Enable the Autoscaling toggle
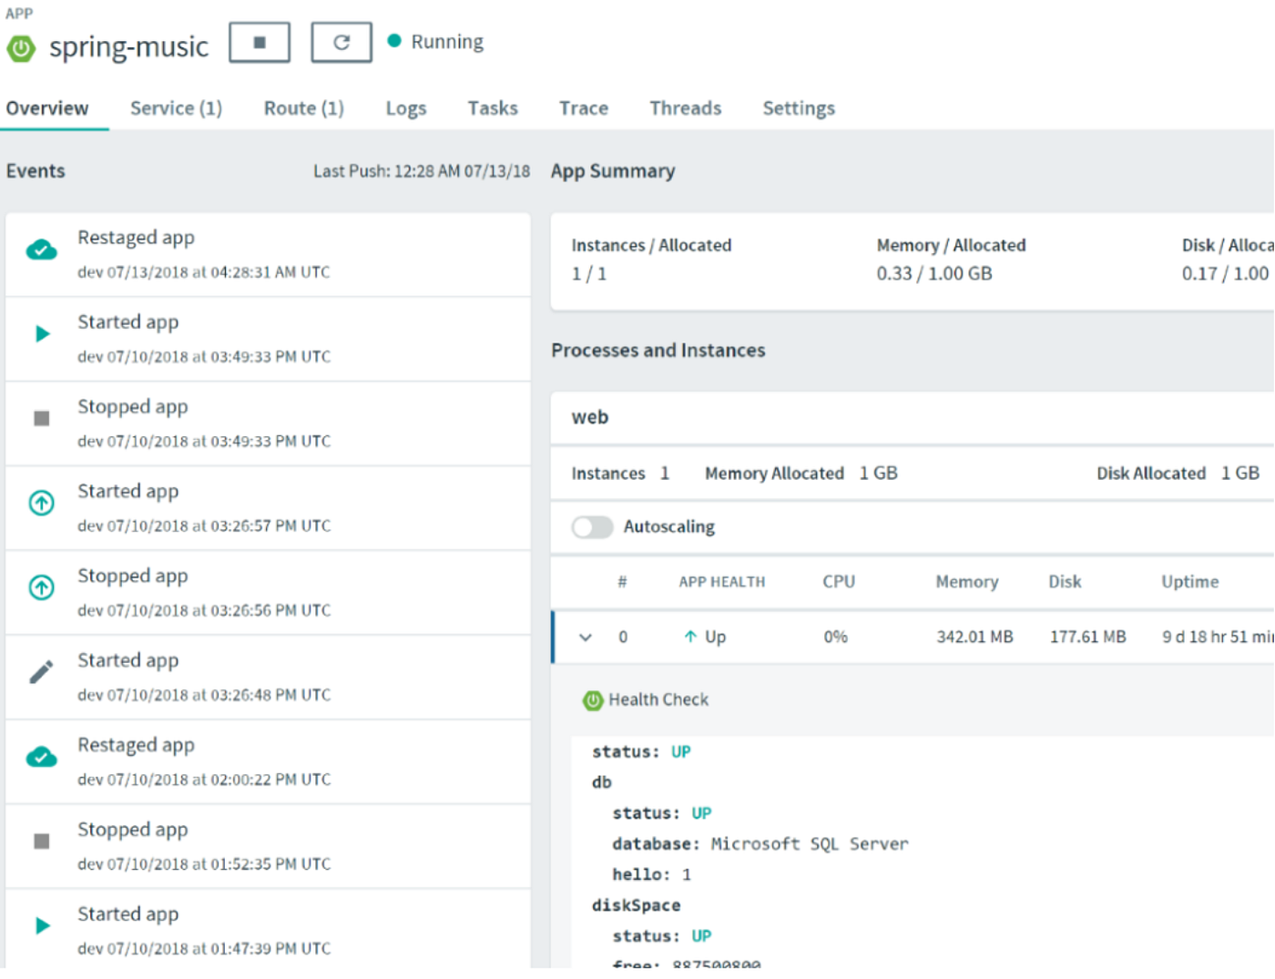This screenshot has width=1275, height=979. [x=592, y=526]
